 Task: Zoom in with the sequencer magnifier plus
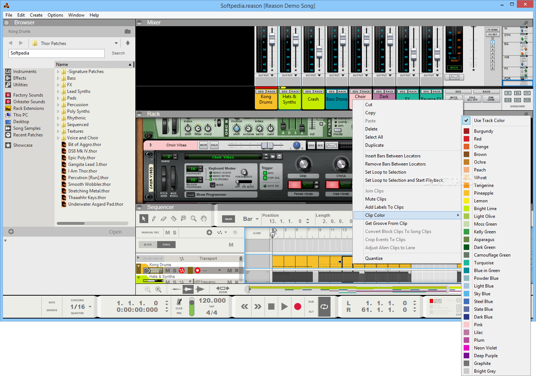pyautogui.click(x=159, y=289)
